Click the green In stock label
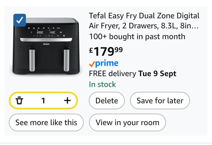 click(x=102, y=84)
